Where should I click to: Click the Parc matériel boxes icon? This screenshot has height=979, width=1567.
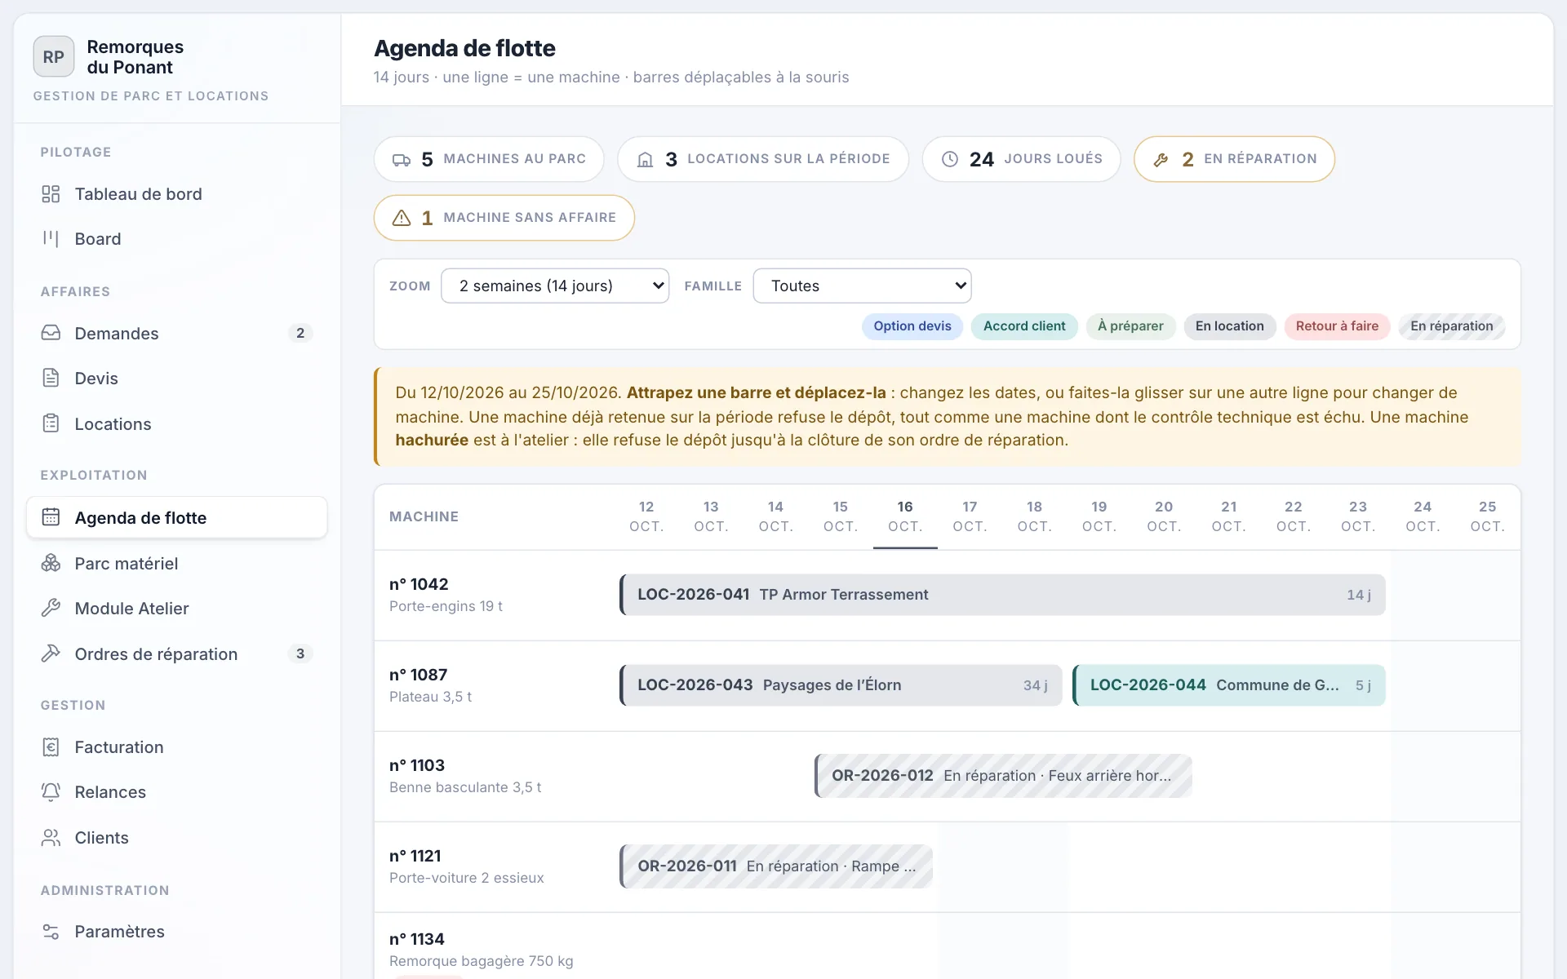point(51,563)
